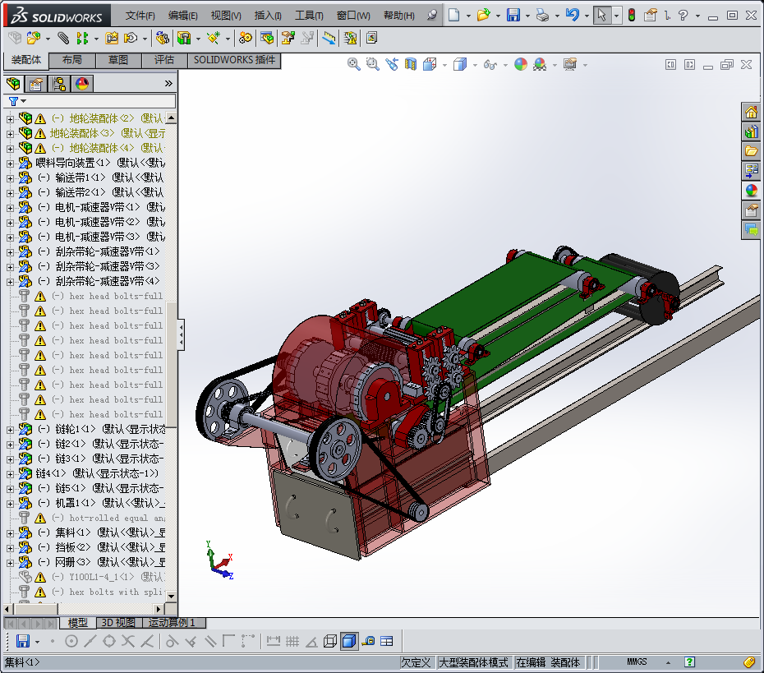
Task: Open the FeatureManager design tree tab
Action: (14, 84)
